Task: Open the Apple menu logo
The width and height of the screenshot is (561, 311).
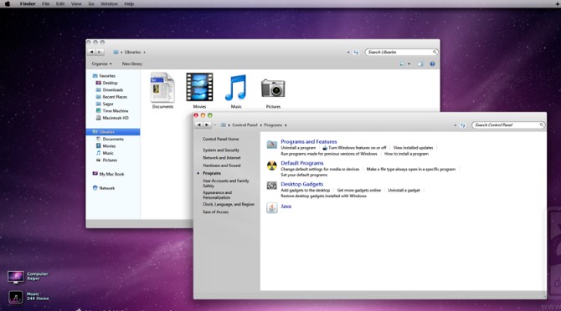Action: tap(8, 3)
